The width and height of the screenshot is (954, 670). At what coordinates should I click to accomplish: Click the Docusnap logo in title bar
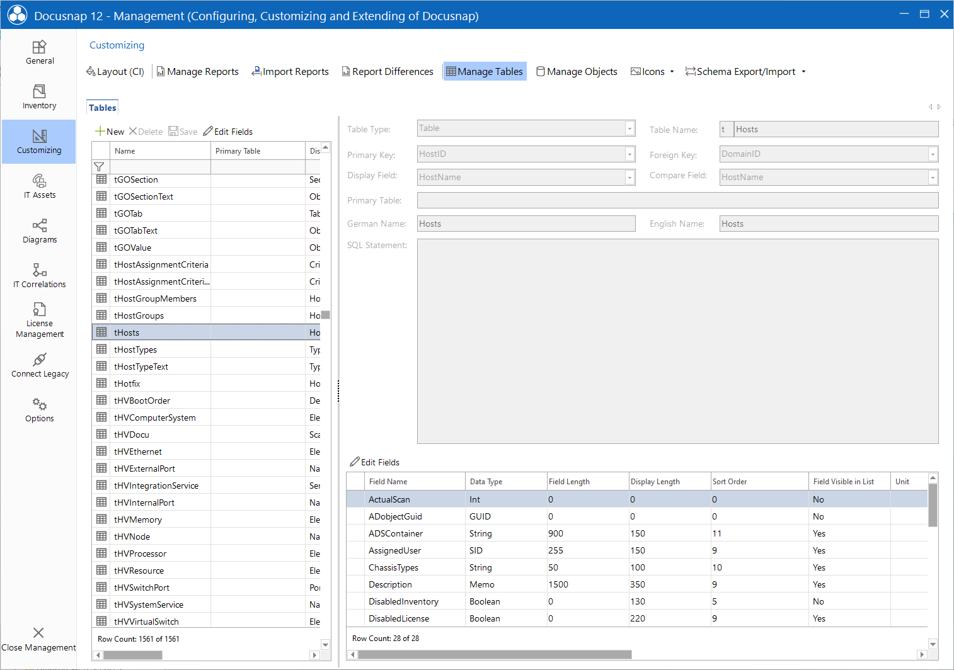pos(17,15)
